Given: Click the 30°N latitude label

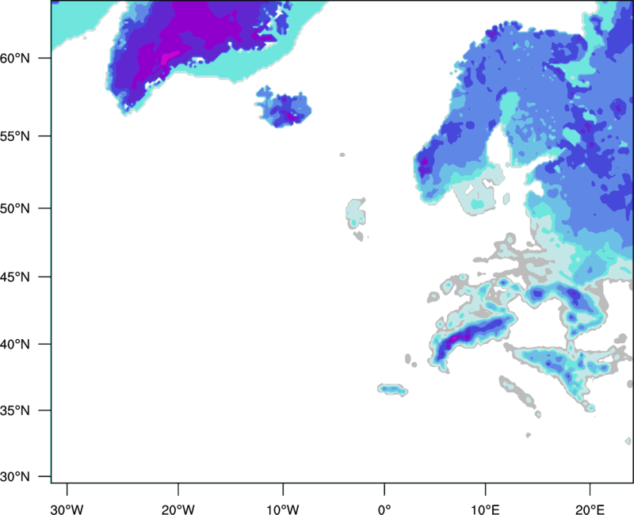Looking at the screenshot, I should 15,477.
